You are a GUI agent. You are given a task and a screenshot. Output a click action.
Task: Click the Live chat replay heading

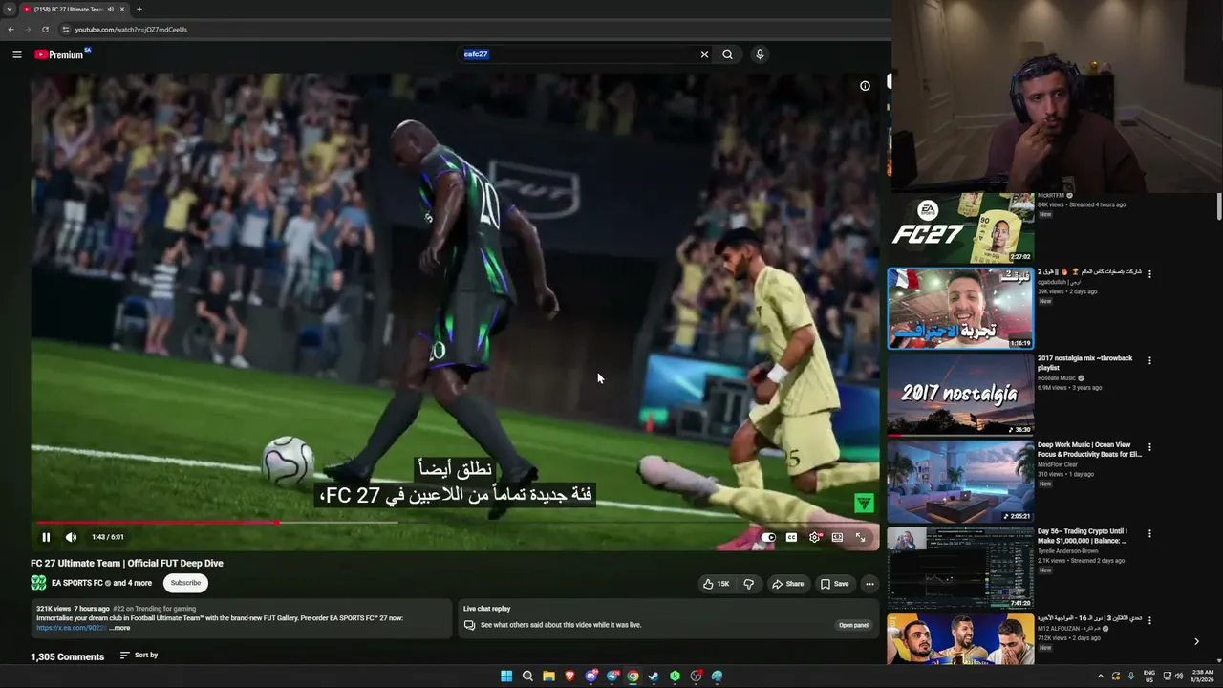click(x=487, y=609)
